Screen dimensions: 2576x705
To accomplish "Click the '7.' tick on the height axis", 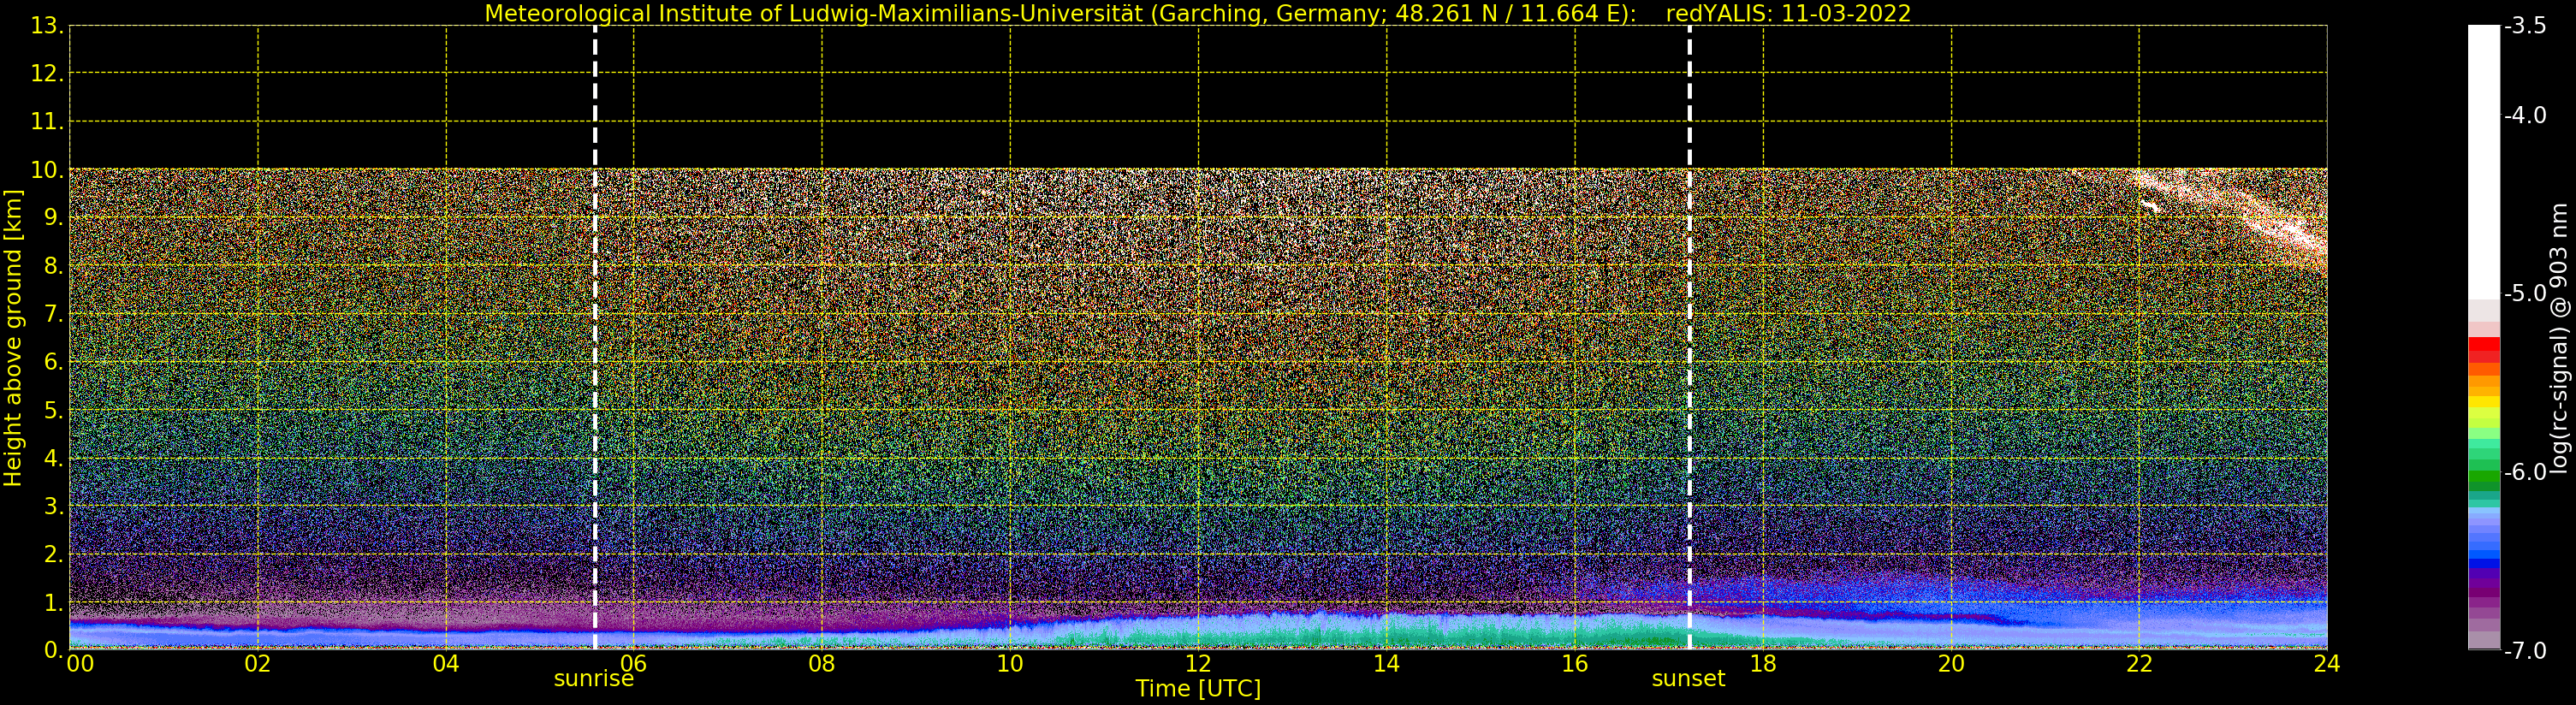I will [x=53, y=314].
